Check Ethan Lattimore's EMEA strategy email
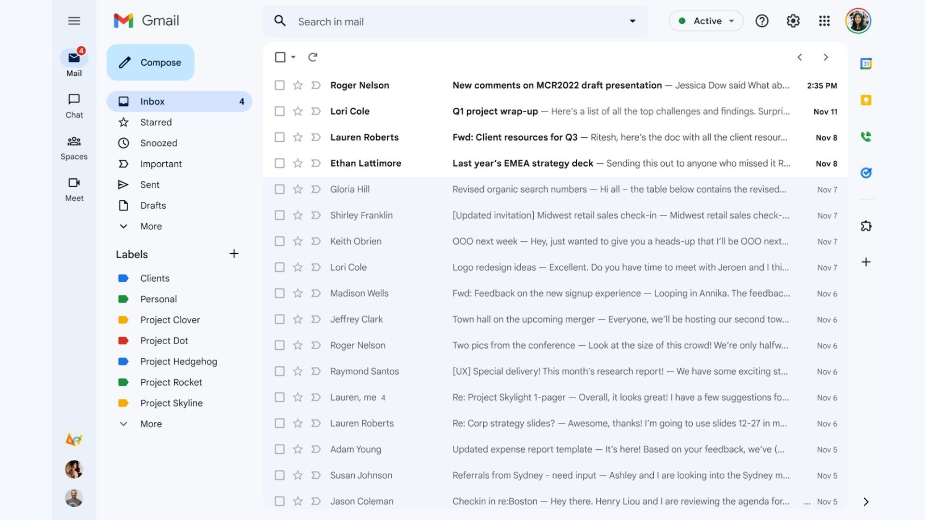This screenshot has width=925, height=520. [x=279, y=163]
